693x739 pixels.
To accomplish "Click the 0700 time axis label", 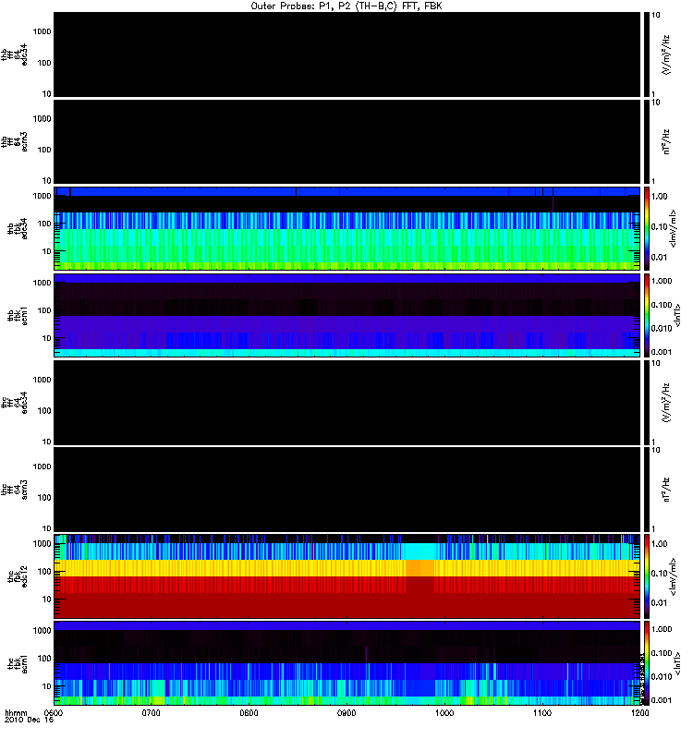I will (x=151, y=713).
